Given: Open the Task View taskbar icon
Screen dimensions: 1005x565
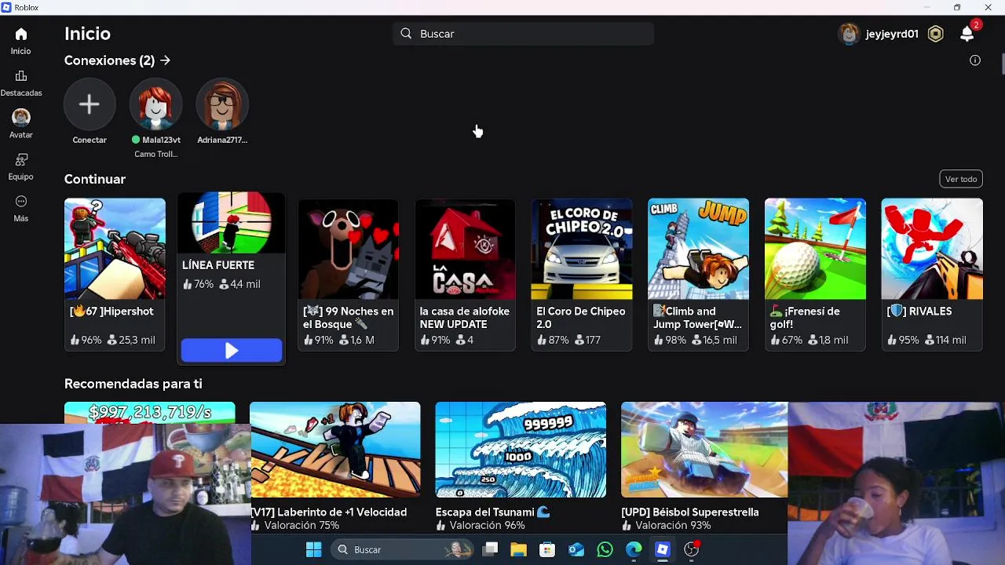Looking at the screenshot, I should click(x=490, y=550).
